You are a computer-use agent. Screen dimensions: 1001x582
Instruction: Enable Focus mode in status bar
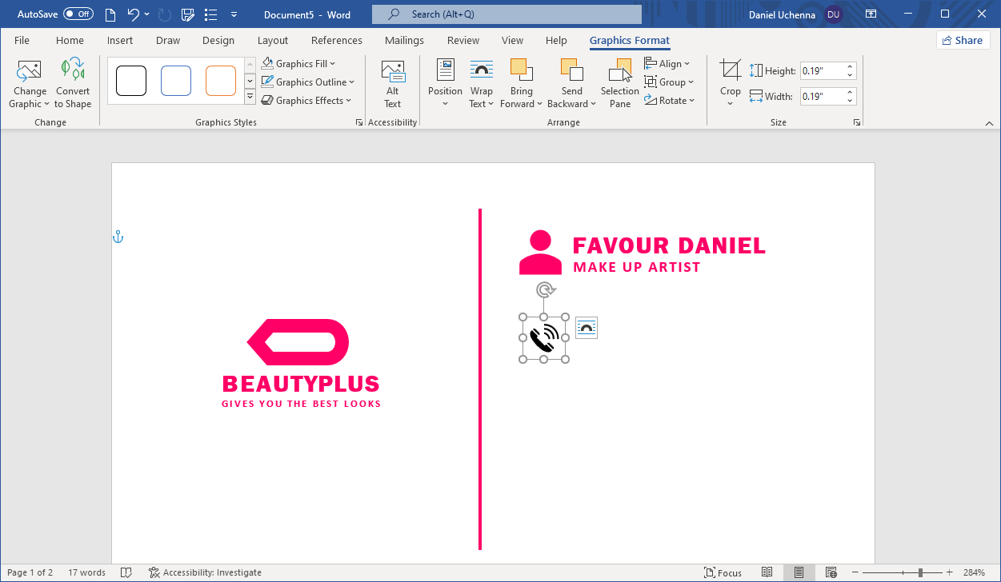pos(723,572)
